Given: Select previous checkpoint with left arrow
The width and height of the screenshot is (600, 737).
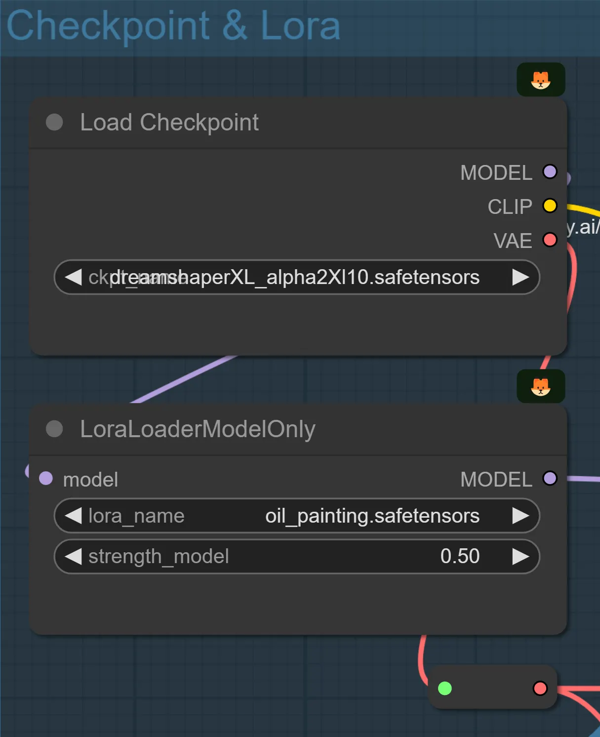Looking at the screenshot, I should pos(73,277).
